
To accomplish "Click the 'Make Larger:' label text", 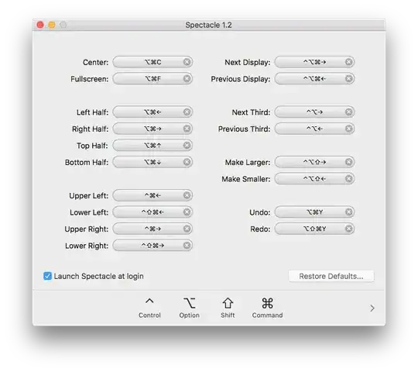I will [248, 162].
